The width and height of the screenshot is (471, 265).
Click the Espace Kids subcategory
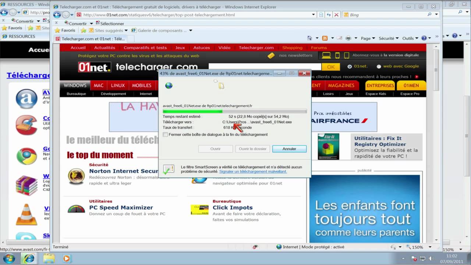(x=376, y=94)
